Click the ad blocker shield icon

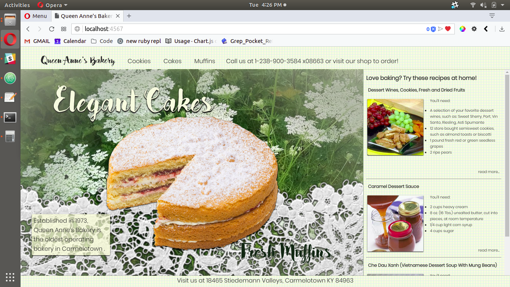tap(433, 29)
